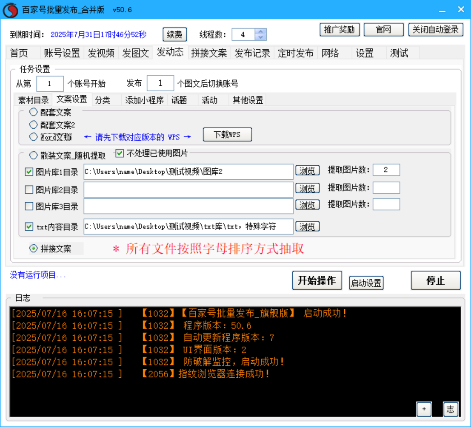Switch to the 素材目录 sub-tab
471x427 pixels.
coord(34,100)
